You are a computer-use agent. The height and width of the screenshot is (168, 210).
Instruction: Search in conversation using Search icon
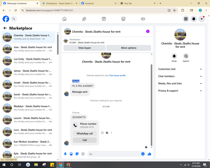coord(186,56)
